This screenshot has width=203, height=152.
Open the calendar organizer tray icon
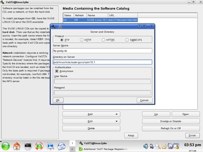176,146
